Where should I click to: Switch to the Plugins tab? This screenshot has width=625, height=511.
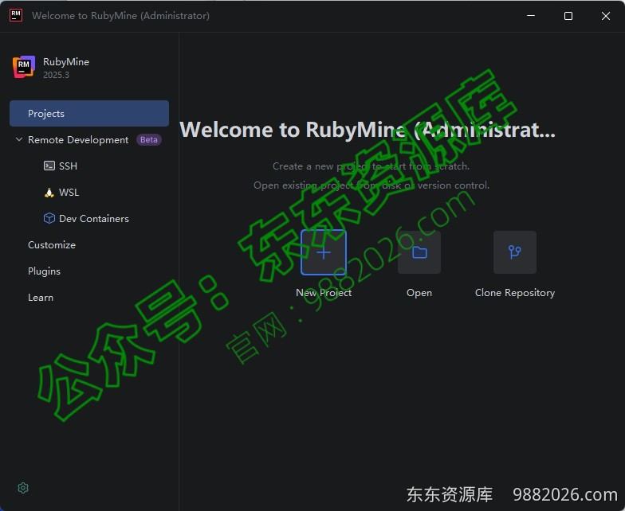[45, 271]
